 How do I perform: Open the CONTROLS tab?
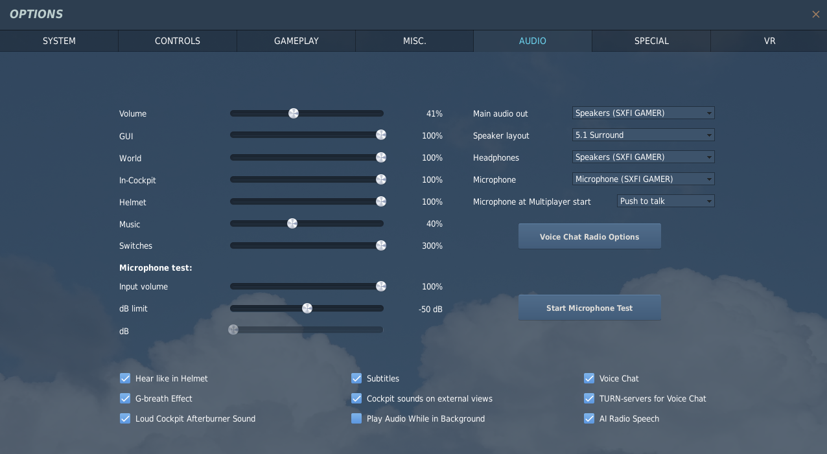click(x=178, y=41)
